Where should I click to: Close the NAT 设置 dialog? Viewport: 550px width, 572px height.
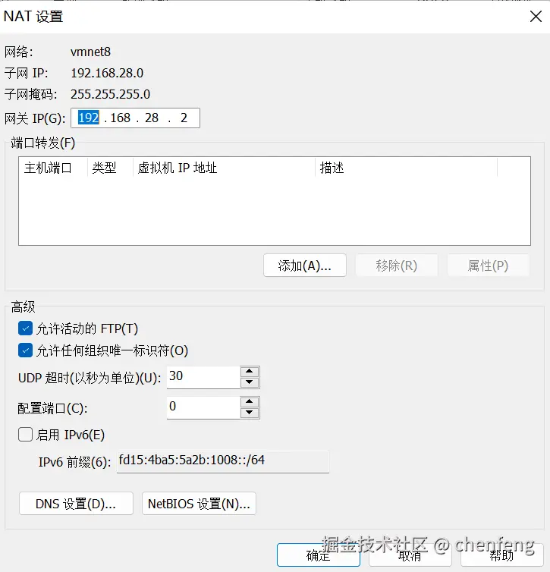[536, 17]
